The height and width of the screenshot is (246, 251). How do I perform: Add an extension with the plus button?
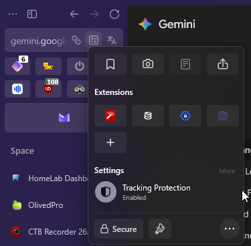pos(110,142)
